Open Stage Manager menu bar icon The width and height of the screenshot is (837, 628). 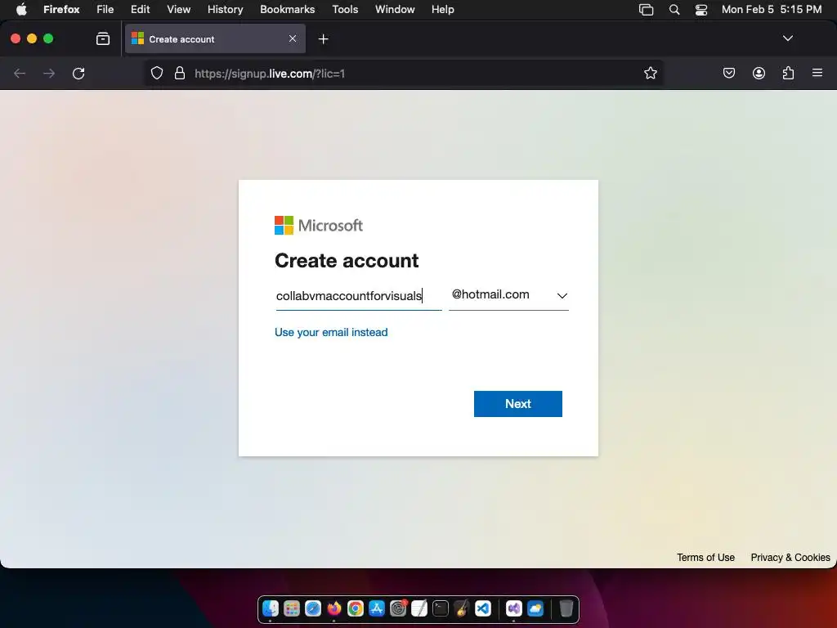[646, 9]
